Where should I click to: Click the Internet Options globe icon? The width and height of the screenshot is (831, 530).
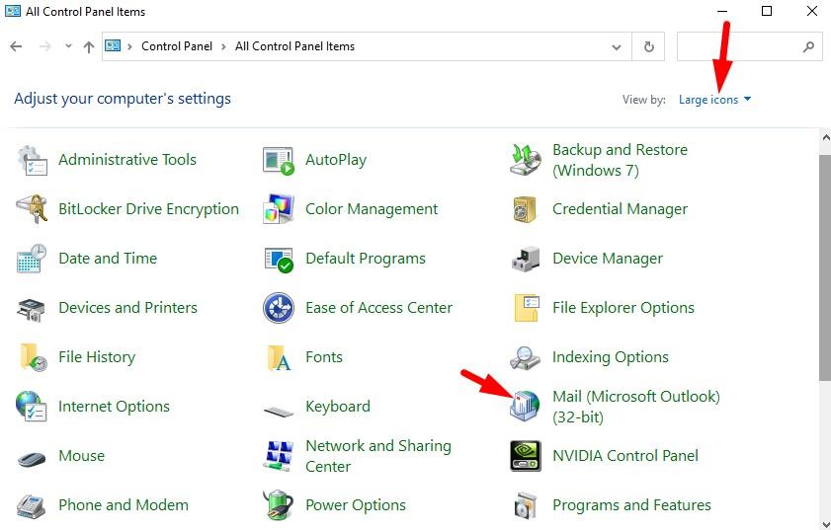(32, 406)
